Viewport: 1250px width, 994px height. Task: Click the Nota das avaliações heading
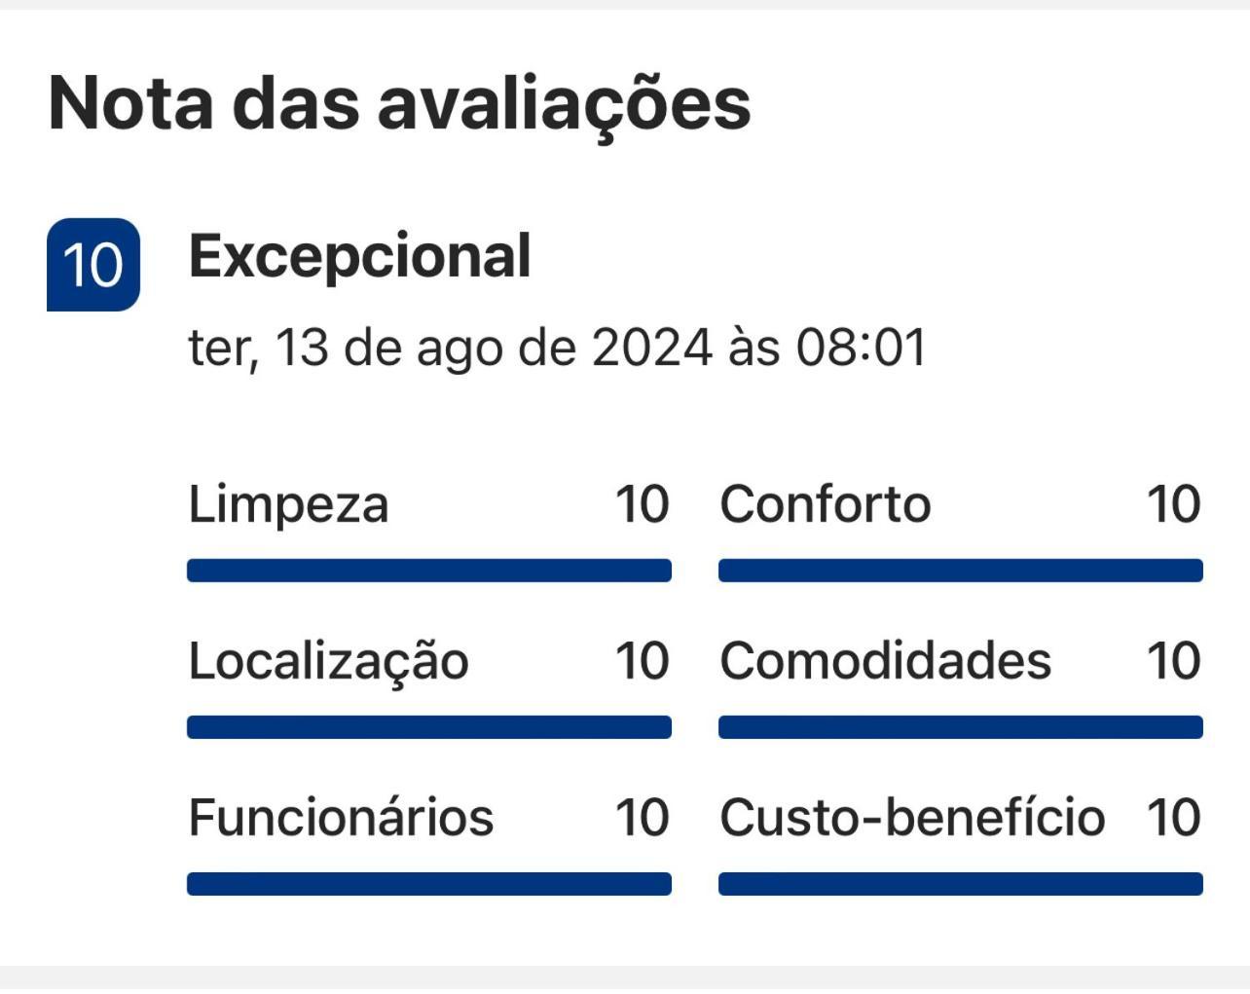[x=399, y=104]
